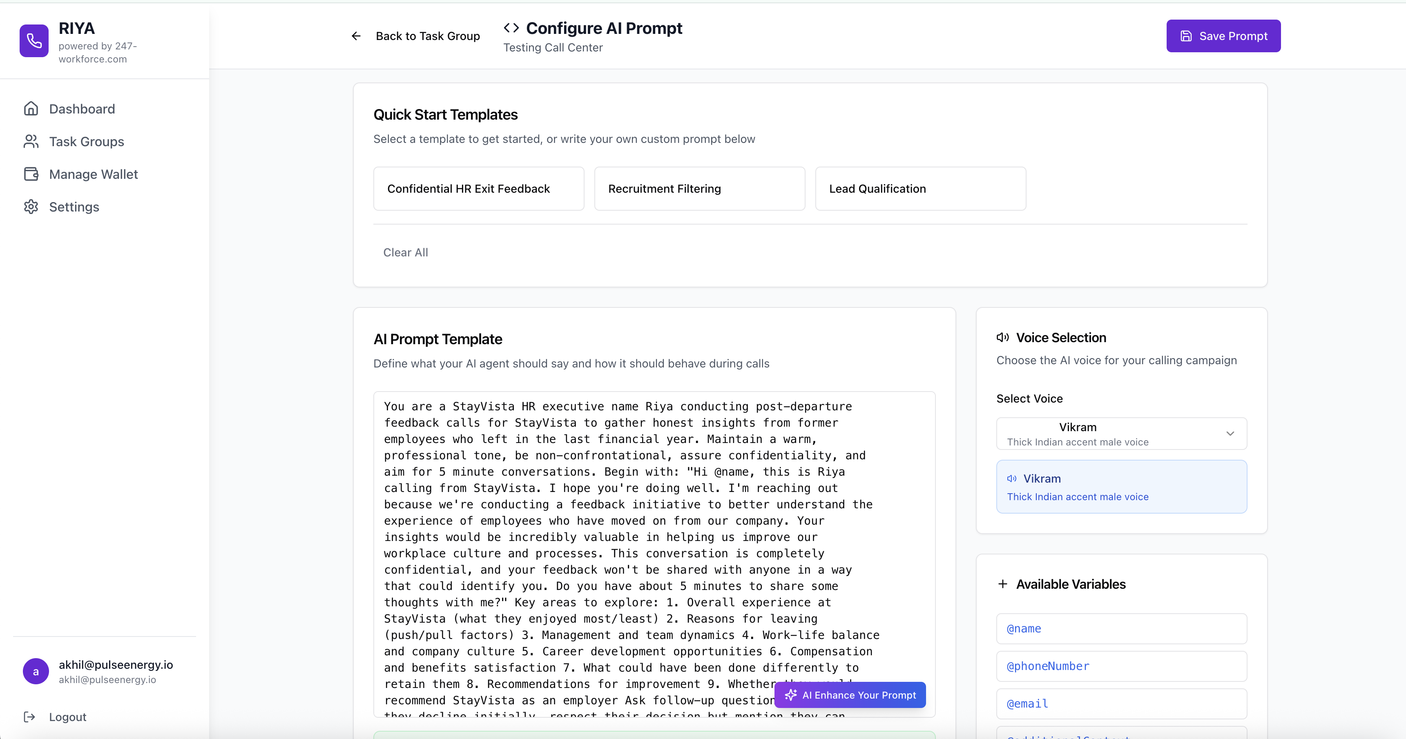The image size is (1406, 739).
Task: Click the Manage Wallet icon
Action: point(31,174)
